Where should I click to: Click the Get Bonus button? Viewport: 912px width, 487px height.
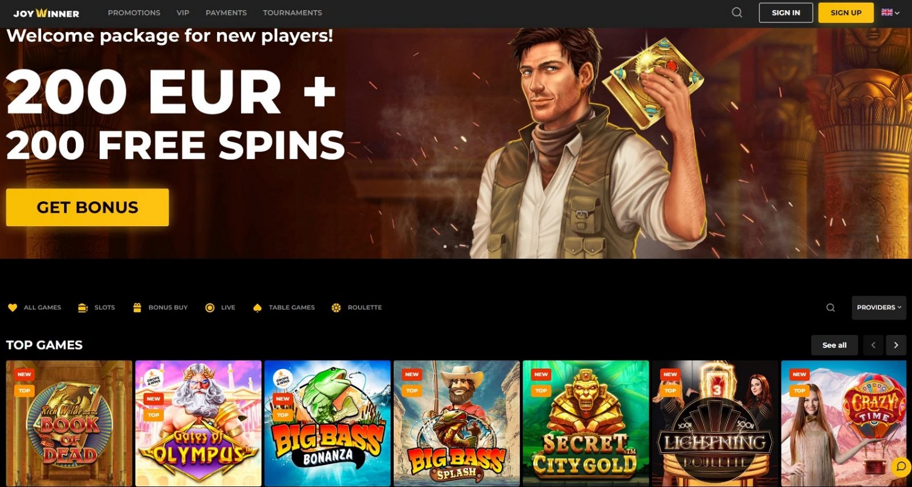click(x=87, y=207)
